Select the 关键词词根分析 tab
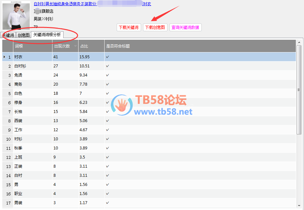Viewport: 304px width, 210px height. (x=47, y=35)
